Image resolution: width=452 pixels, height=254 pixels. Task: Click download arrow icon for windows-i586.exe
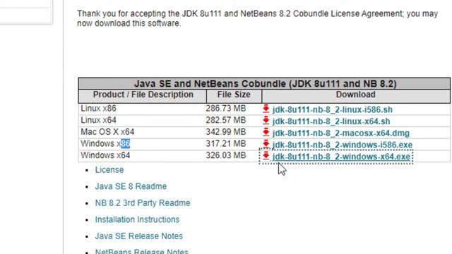pyautogui.click(x=266, y=144)
